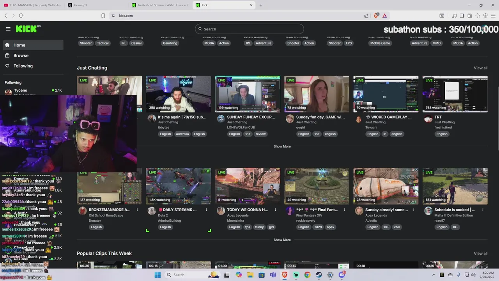Switch to LOVE MANSION YouTube tab
Screen dimensions: 499x281
tap(32, 5)
